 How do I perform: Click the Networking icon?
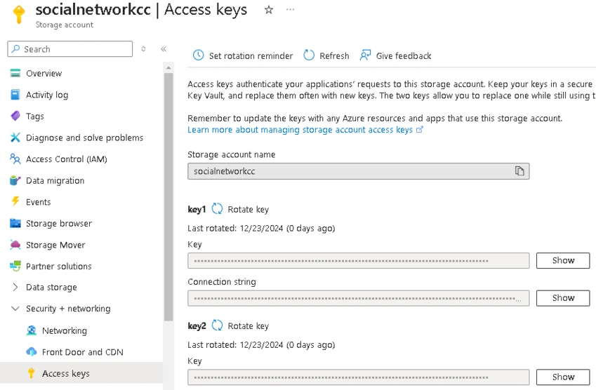[x=31, y=330]
